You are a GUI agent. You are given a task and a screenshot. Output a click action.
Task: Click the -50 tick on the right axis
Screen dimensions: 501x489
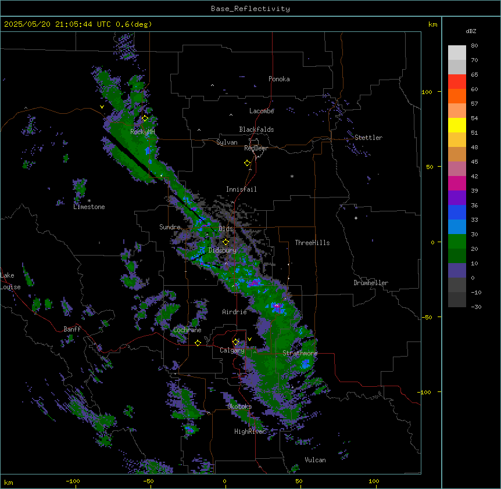click(x=427, y=317)
